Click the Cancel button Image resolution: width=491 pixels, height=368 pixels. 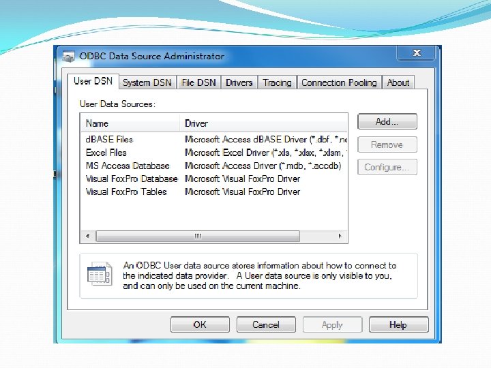(266, 324)
